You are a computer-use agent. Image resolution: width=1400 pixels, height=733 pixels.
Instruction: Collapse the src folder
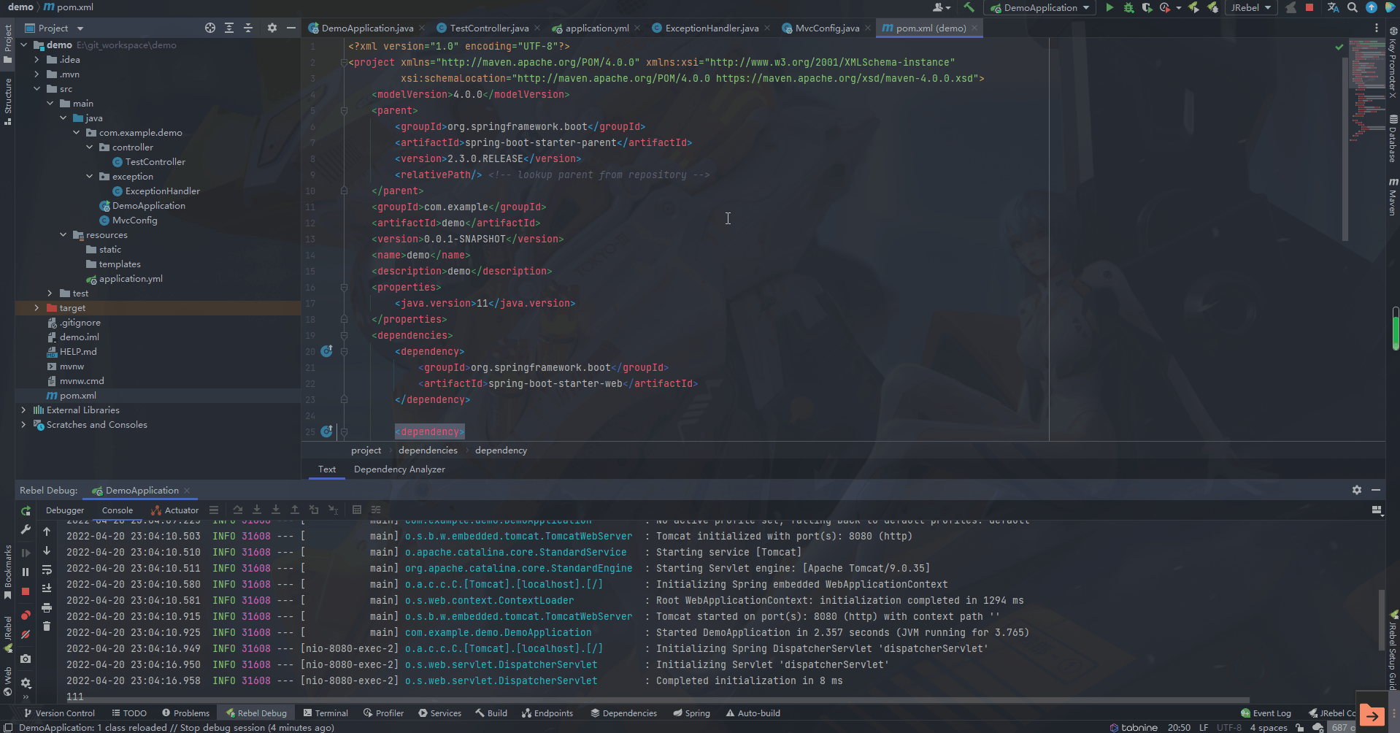tap(36, 89)
